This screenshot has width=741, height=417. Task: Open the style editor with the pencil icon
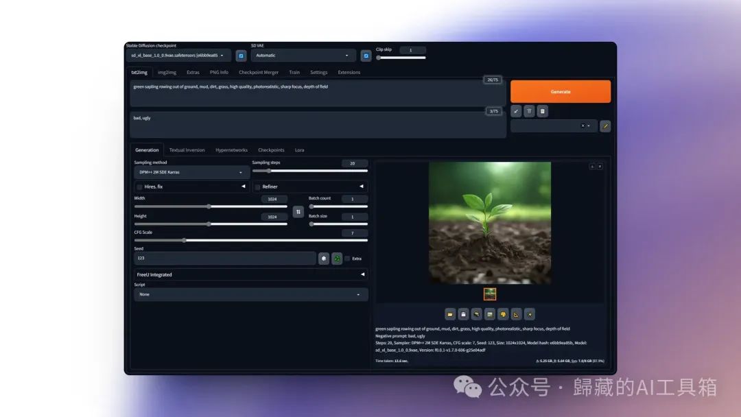point(605,126)
